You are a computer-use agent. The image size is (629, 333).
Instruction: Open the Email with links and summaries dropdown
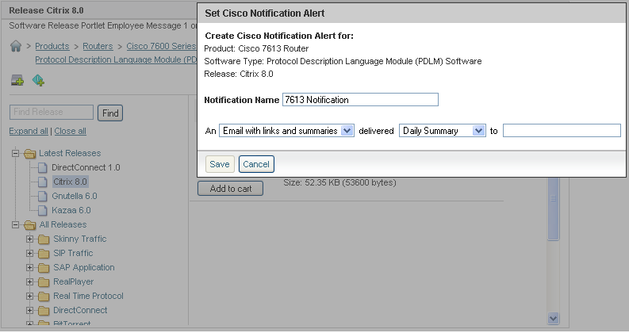[286, 131]
